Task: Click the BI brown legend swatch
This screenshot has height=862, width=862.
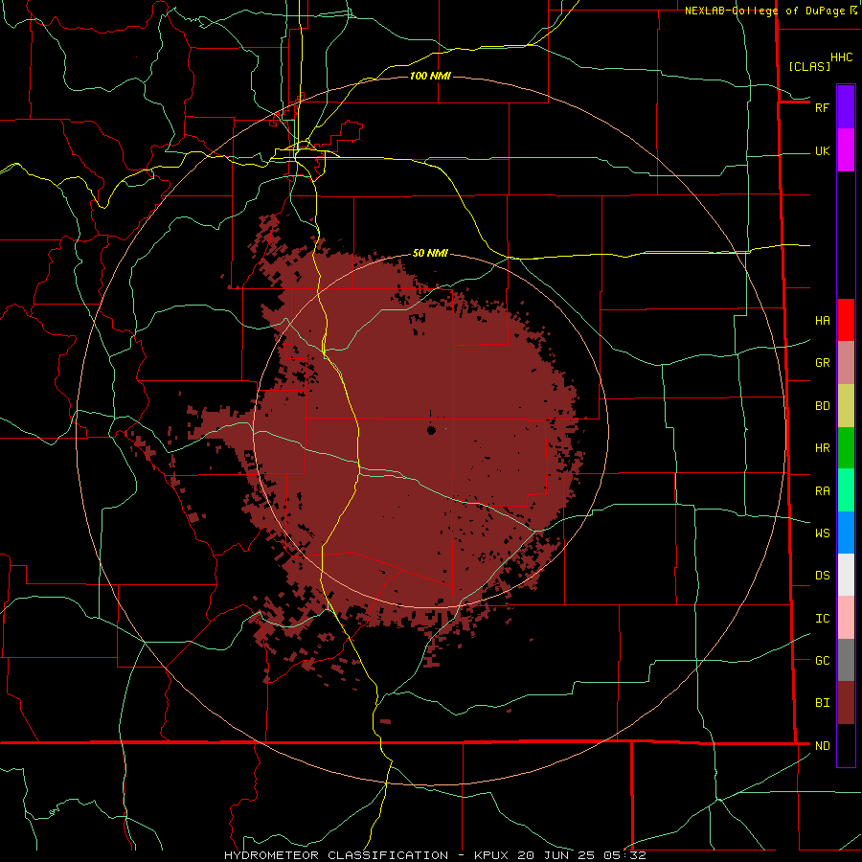Action: 846,703
